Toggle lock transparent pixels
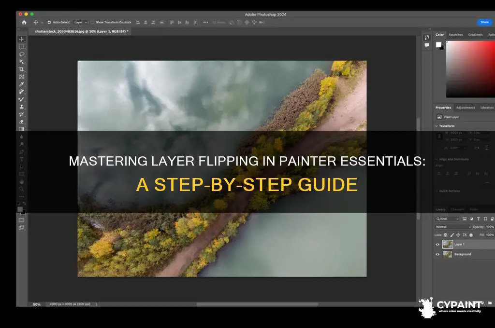This screenshot has height=328, width=495. coord(445,235)
